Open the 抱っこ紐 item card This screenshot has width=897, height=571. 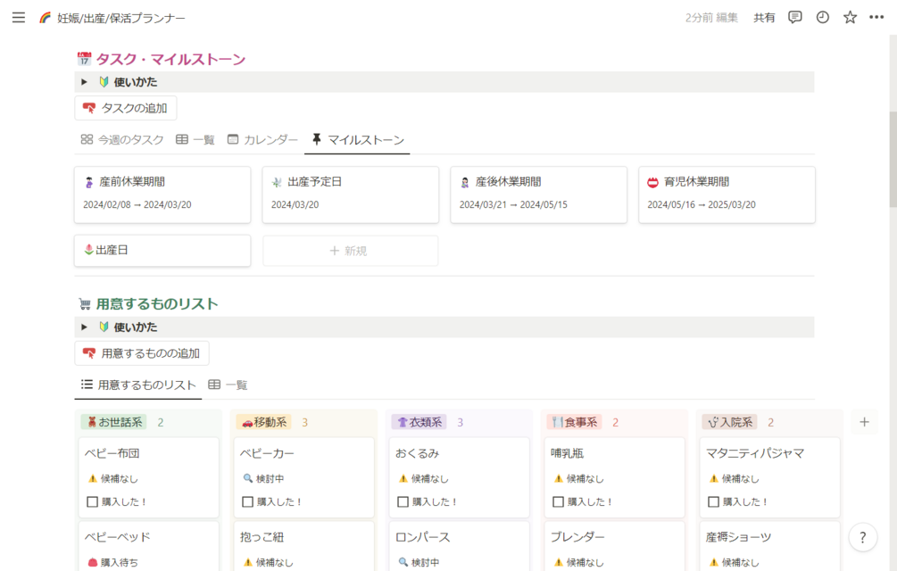[303, 546]
